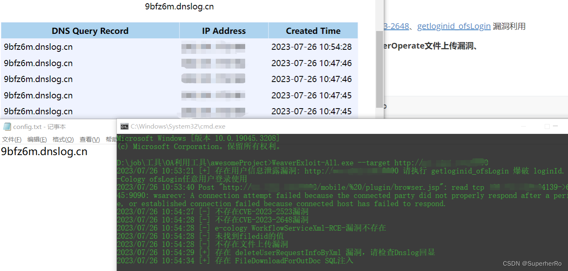Open the 格式(O) menu in Notepad

[x=63, y=139]
